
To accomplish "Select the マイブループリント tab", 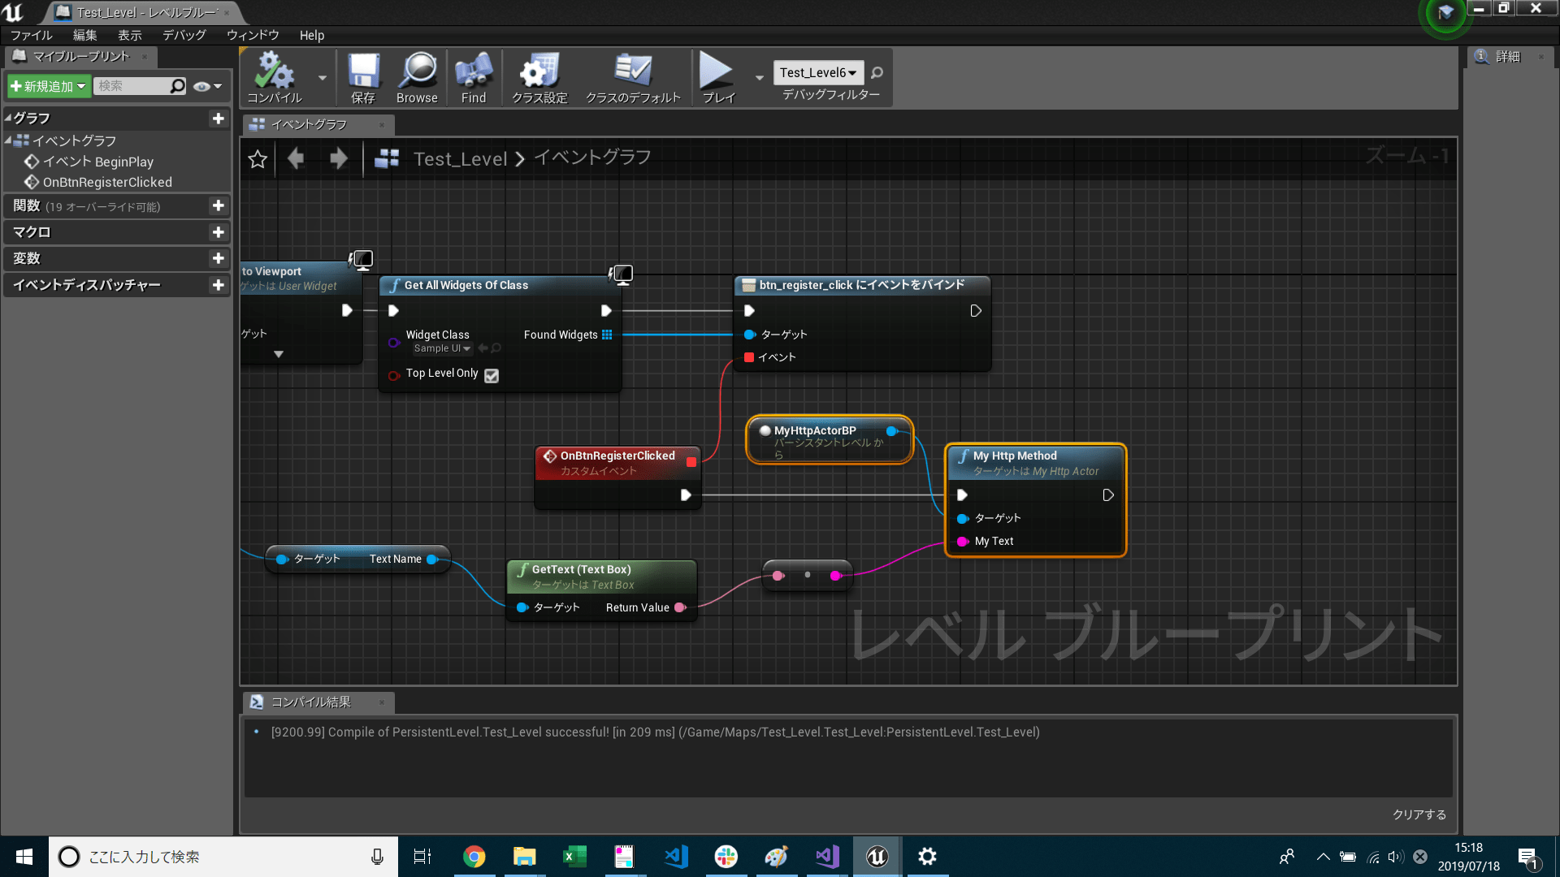I will pyautogui.click(x=80, y=56).
